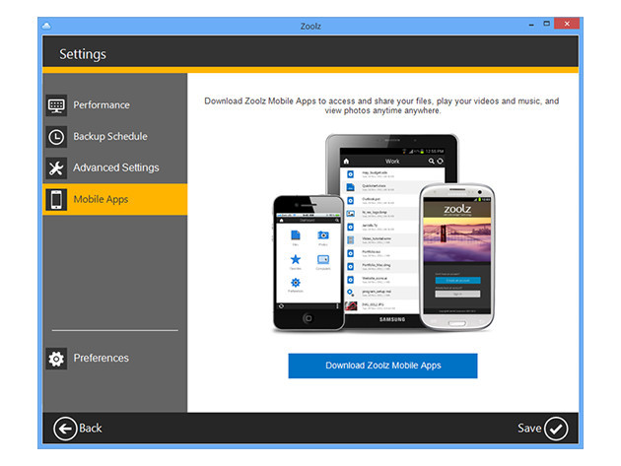Click the Backup Schedule clock icon
Screen dimensions: 621x466
[x=56, y=137]
